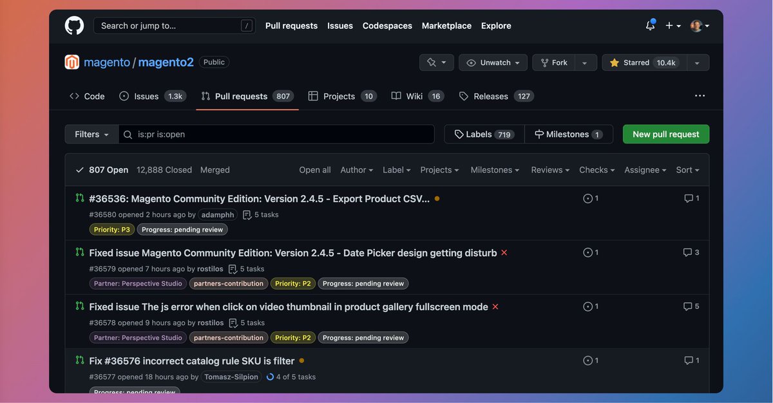
Task: Open the Code tab
Action: pyautogui.click(x=87, y=96)
